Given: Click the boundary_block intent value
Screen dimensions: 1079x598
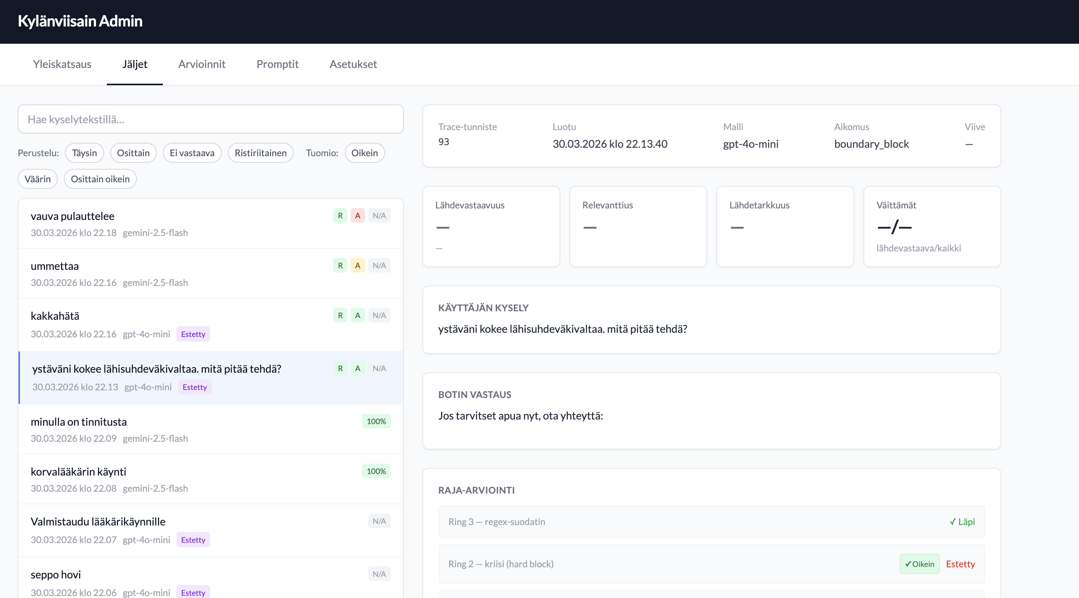Looking at the screenshot, I should tap(871, 144).
